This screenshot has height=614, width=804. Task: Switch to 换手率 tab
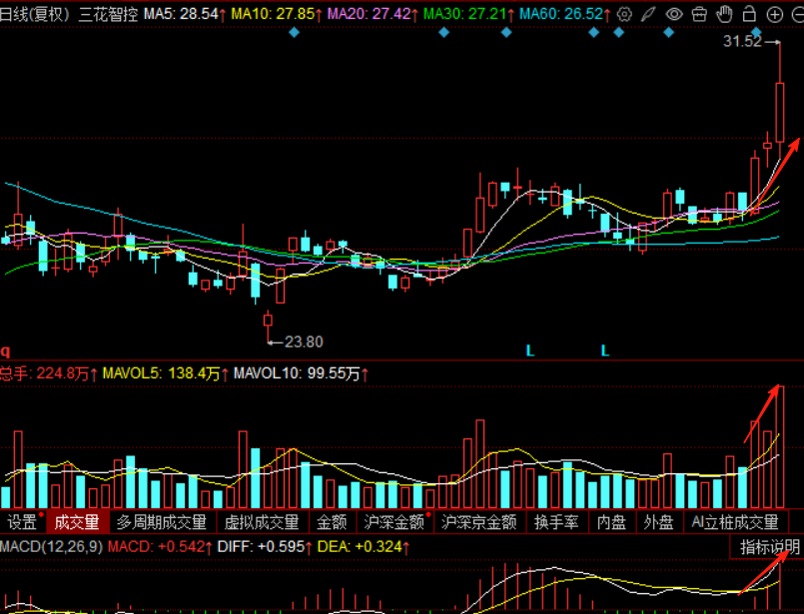[556, 522]
